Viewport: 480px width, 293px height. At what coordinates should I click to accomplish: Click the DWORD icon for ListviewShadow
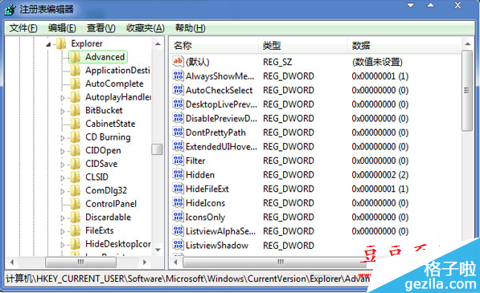click(x=178, y=245)
